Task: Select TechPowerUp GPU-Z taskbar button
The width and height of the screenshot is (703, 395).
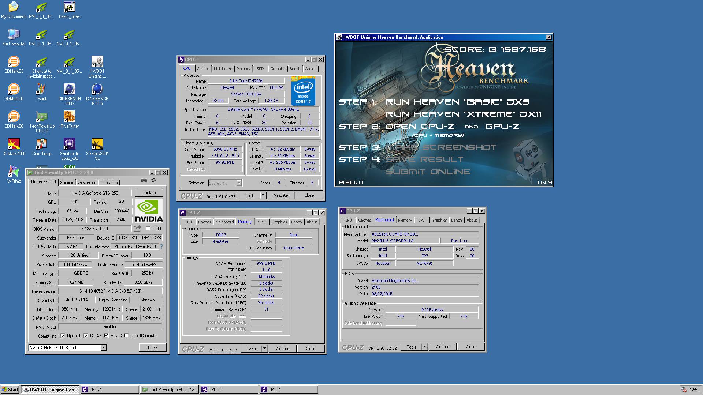Action: (x=170, y=390)
